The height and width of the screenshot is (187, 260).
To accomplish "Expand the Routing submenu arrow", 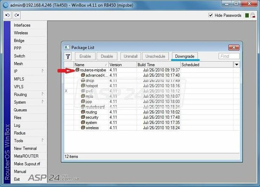I will point(43,94).
